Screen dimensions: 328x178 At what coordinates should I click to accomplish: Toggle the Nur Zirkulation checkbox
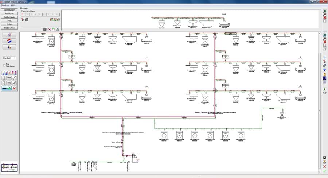coord(4,65)
